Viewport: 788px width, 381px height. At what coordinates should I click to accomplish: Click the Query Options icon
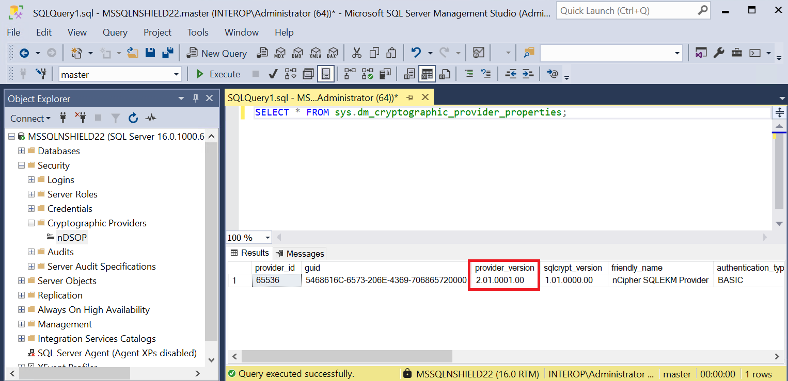pos(308,74)
